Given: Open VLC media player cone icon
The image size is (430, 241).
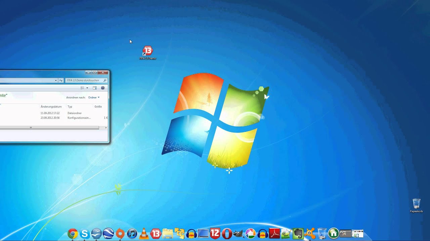Looking at the screenshot, I should coord(144,233).
